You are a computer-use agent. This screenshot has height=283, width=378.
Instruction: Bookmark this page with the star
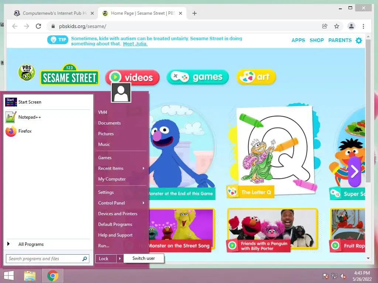coord(337,26)
